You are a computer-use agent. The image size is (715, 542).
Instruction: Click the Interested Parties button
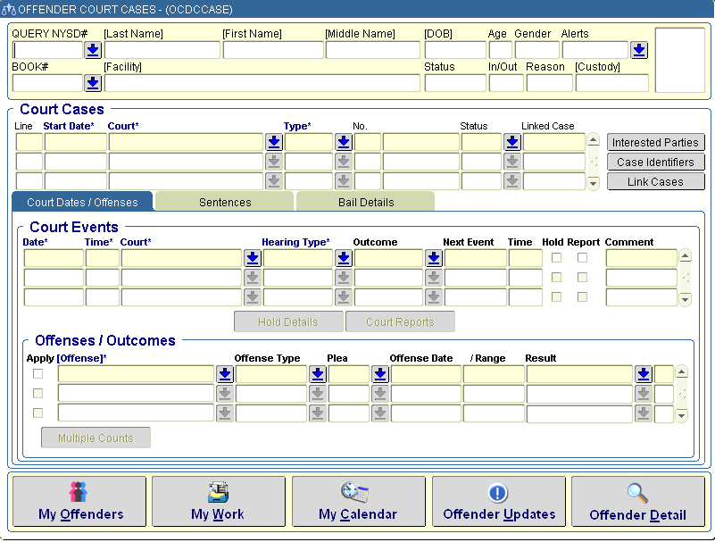click(655, 143)
